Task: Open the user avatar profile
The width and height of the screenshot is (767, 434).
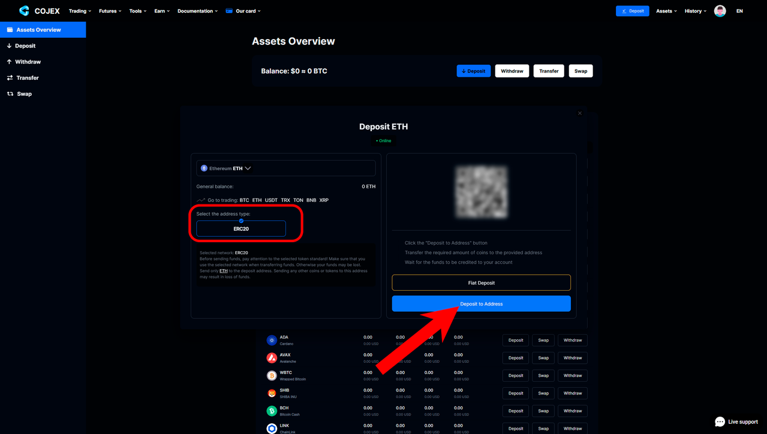Action: 720,11
